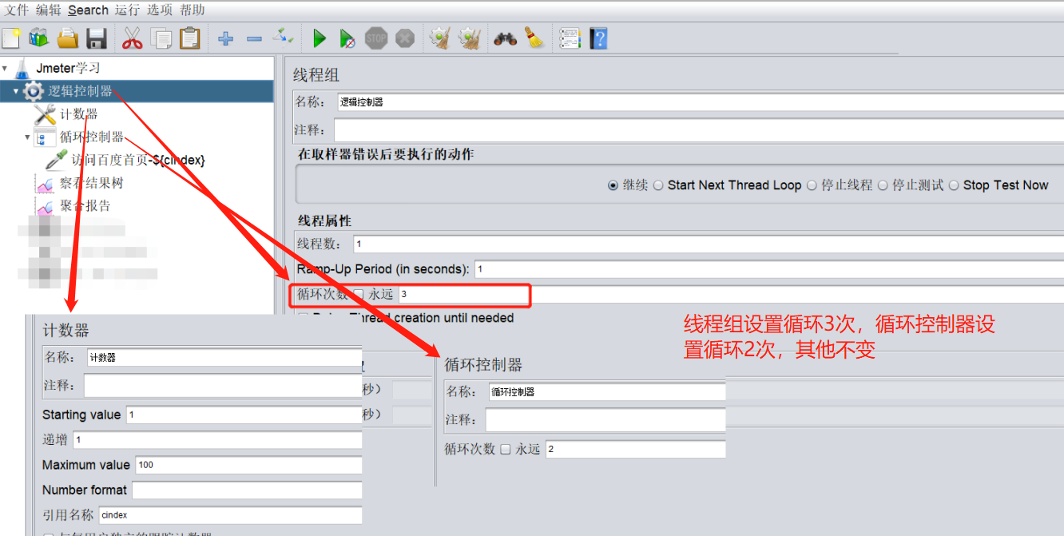Image resolution: width=1064 pixels, height=536 pixels.
Task: Open the 编辑 menu
Action: point(48,10)
